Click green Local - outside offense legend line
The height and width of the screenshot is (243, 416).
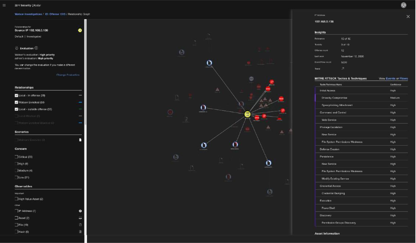[80, 109]
